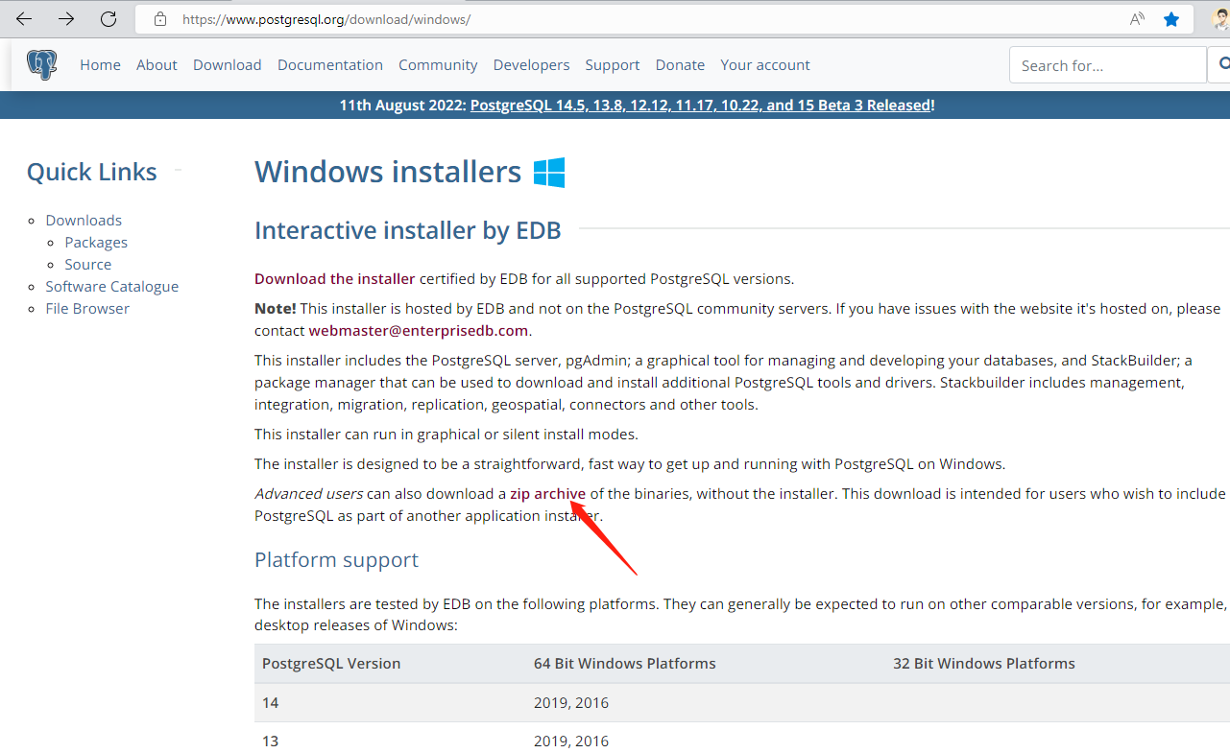1230x753 pixels.
Task: Click the PostgreSQL elephant logo
Action: click(x=40, y=64)
